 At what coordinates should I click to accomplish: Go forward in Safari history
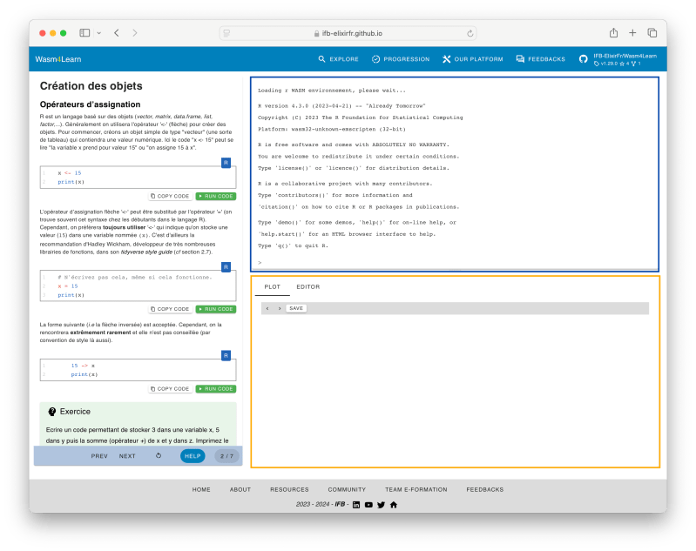(135, 33)
